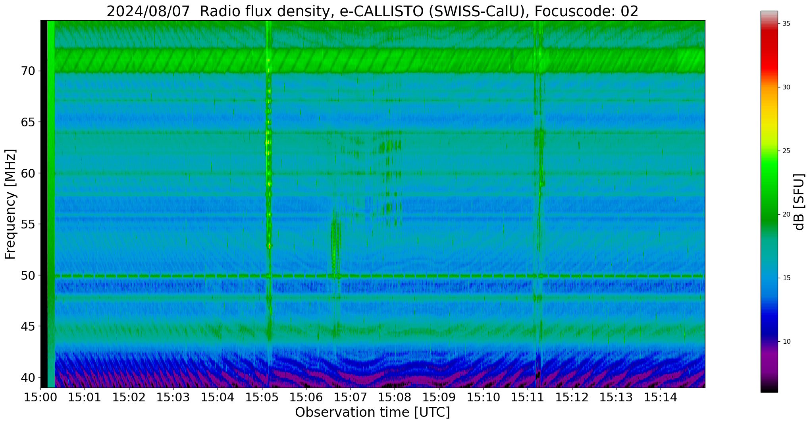Click the 'dB [SFU]' colorbar label
The width and height of the screenshot is (811, 424).
pos(799,201)
